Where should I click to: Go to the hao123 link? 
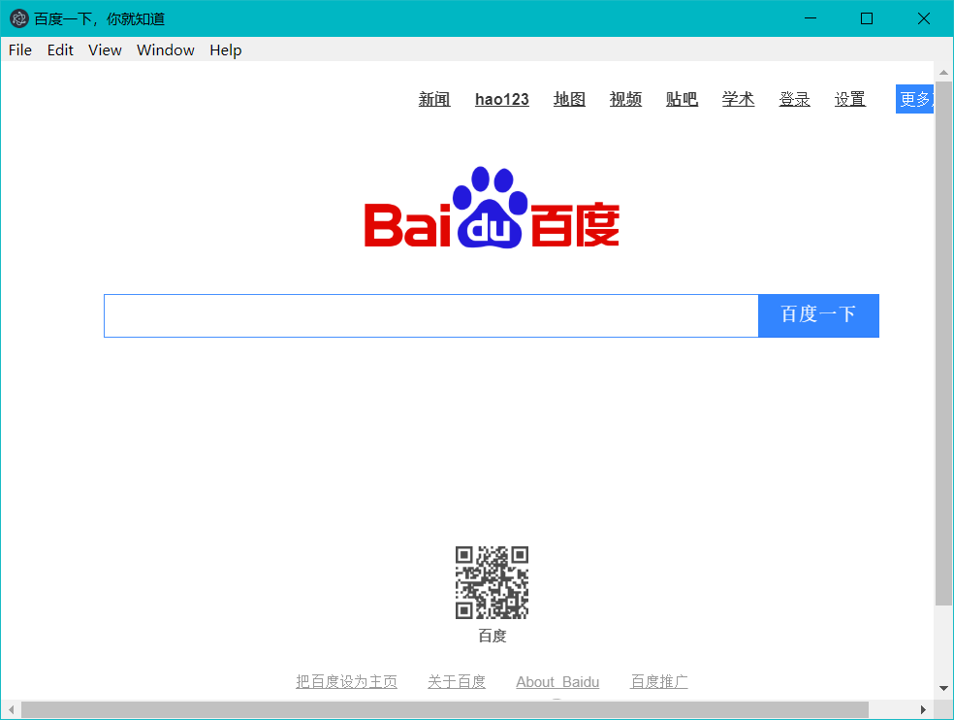(501, 99)
